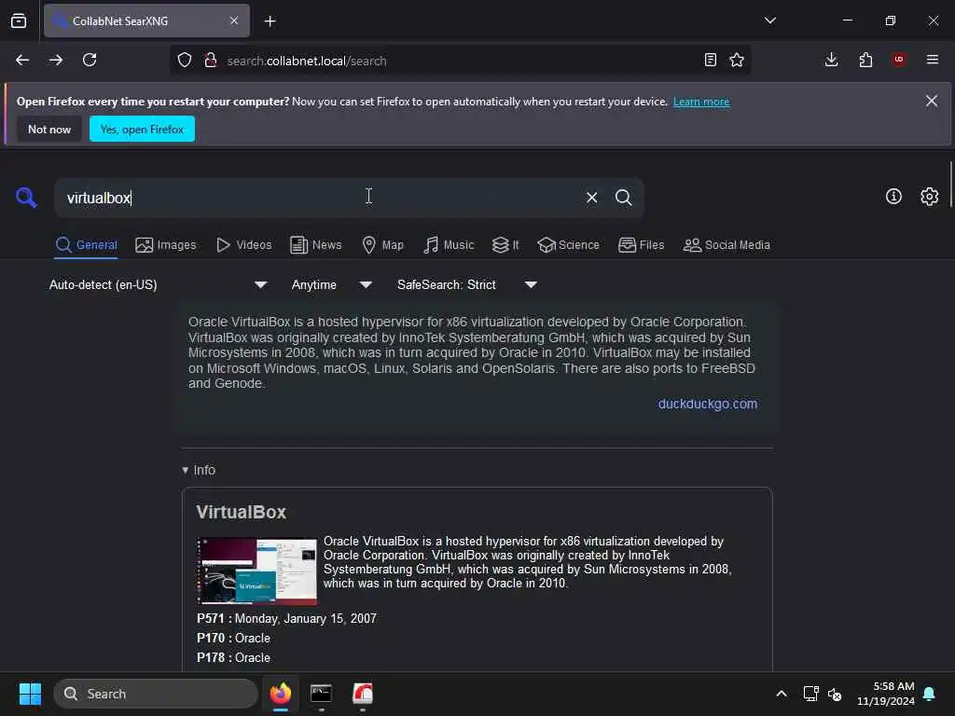The image size is (955, 716).
Task: List all tabs dropdown arrow
Action: click(x=769, y=21)
